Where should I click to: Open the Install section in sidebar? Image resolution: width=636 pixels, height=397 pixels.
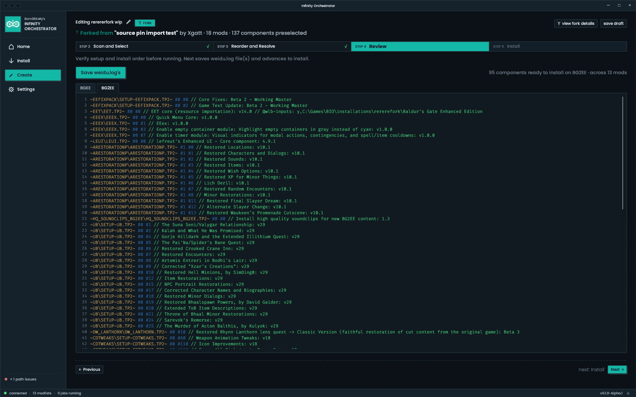[33, 61]
